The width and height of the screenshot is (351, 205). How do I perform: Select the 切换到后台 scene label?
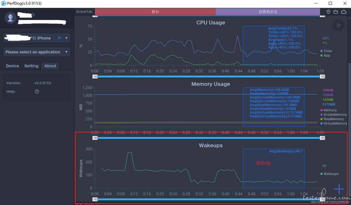point(268,12)
